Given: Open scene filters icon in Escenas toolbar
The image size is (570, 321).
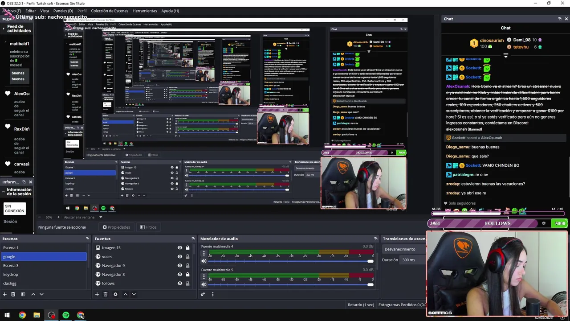Looking at the screenshot, I should (23, 294).
